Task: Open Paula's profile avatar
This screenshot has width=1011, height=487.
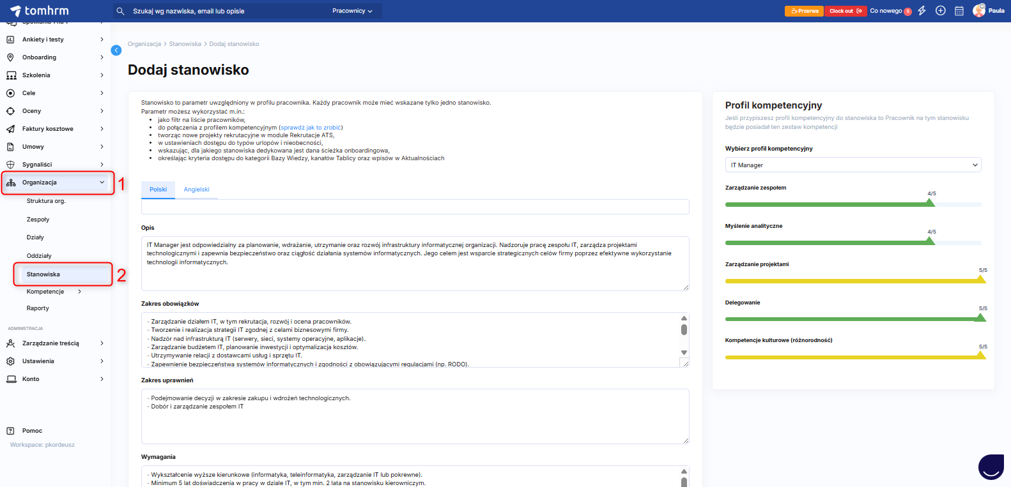Action: pos(978,11)
